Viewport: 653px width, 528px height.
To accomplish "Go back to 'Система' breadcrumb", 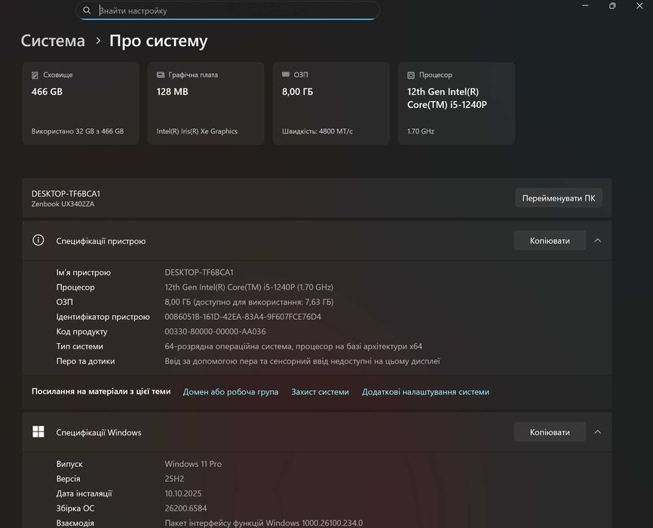I will point(53,41).
